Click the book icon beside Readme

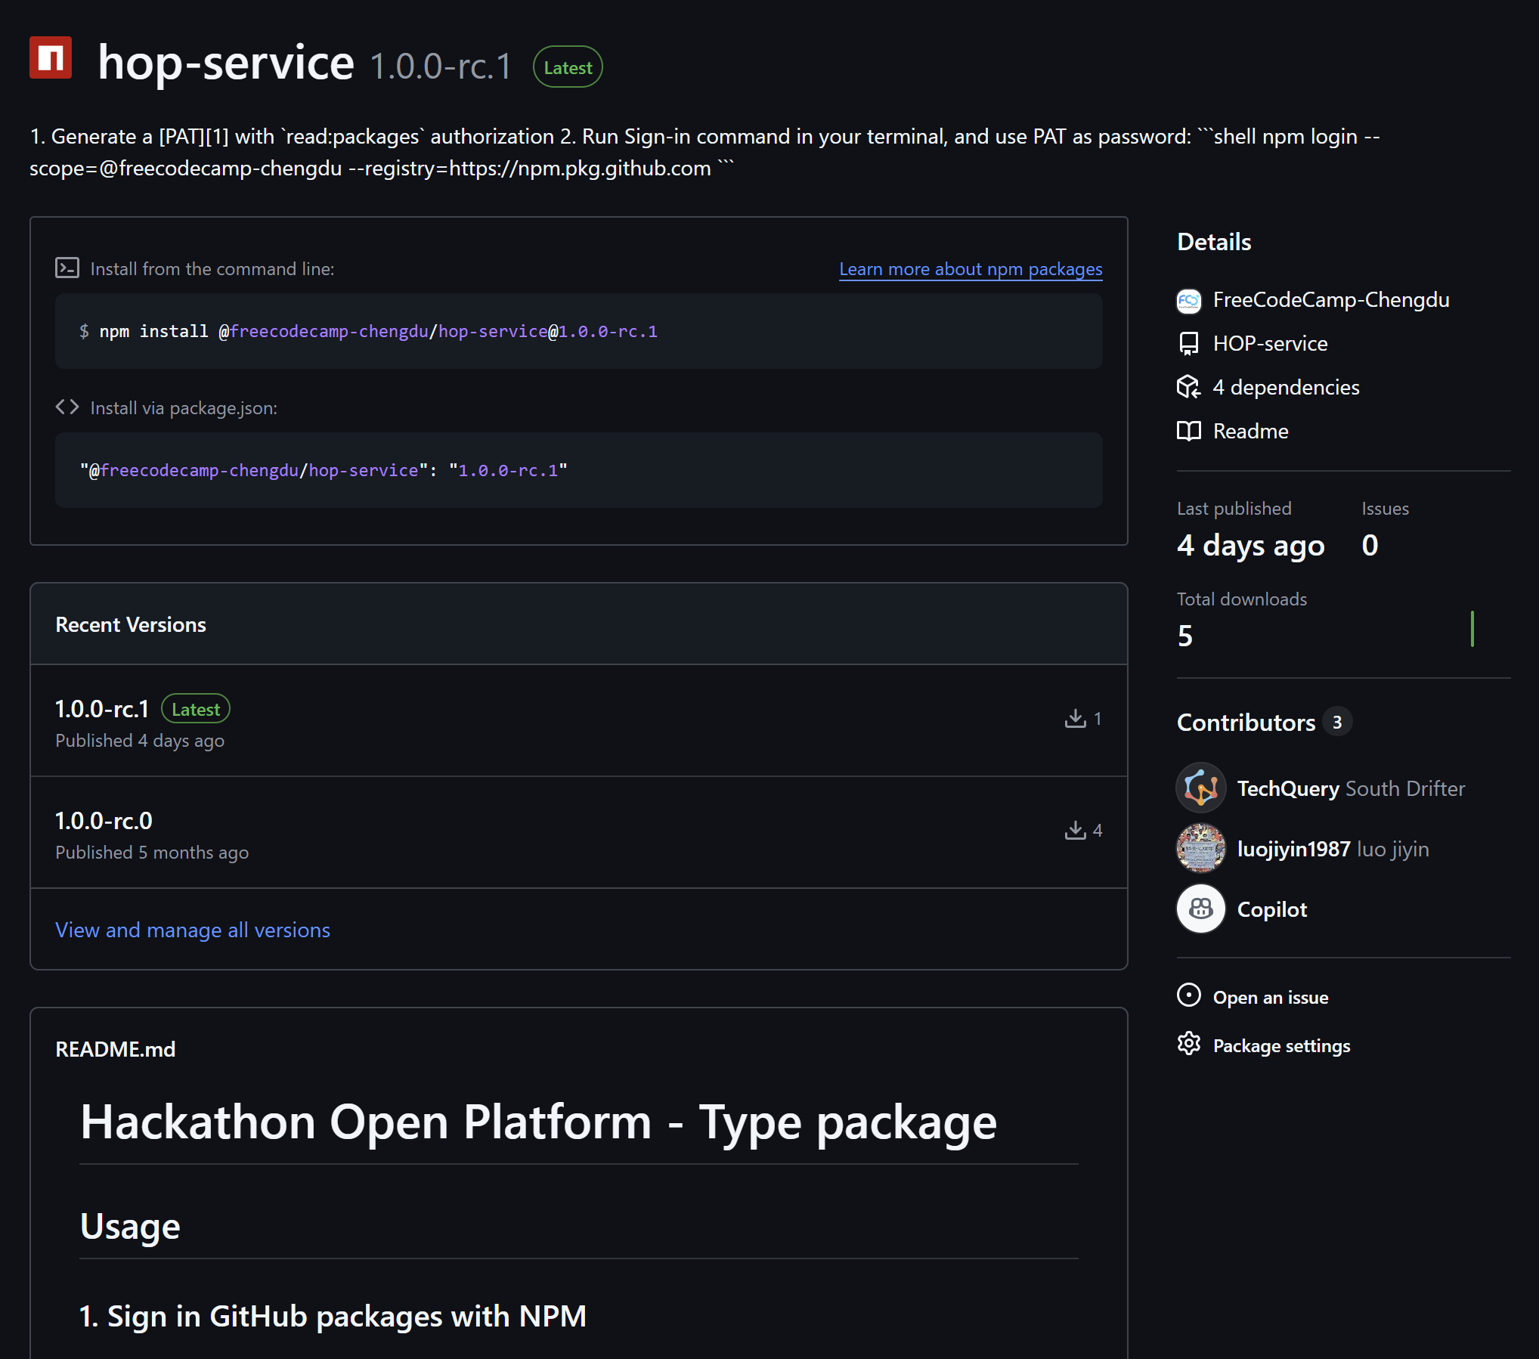click(x=1189, y=432)
